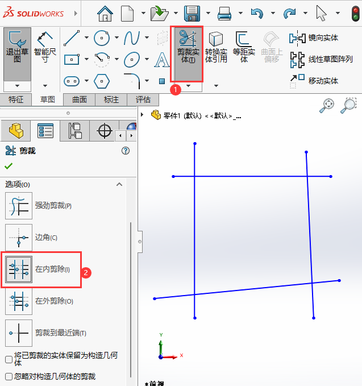362x386 pixels.
Task: Expand the SOLIDWORKS menu arrow
Action: pyautogui.click(x=76, y=13)
